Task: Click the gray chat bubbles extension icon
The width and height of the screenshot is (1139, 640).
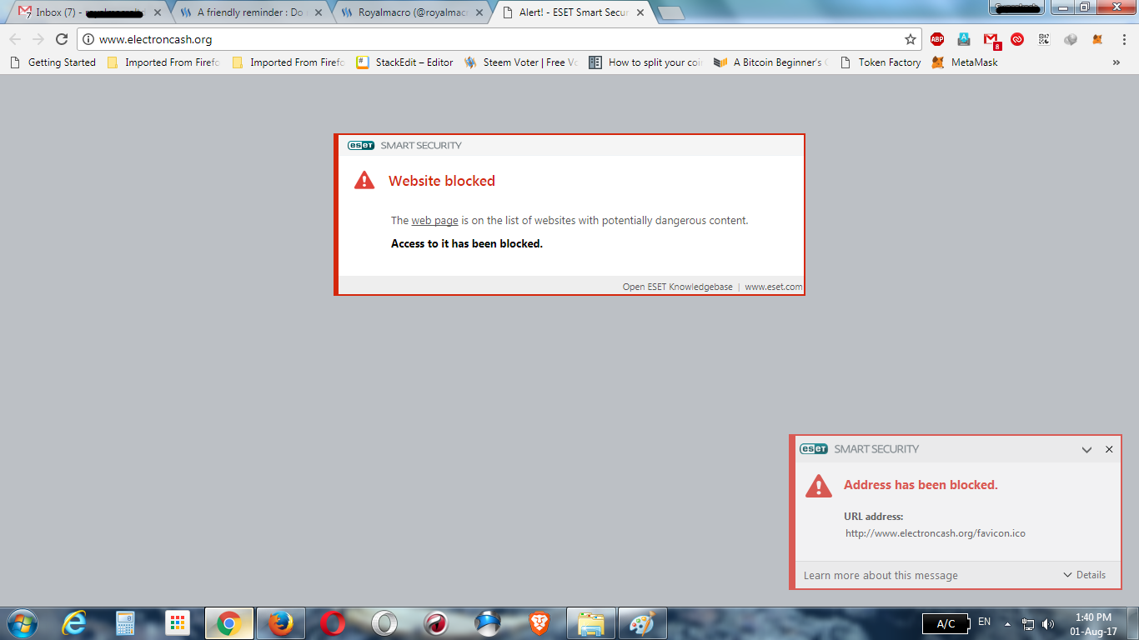Action: tap(1071, 39)
